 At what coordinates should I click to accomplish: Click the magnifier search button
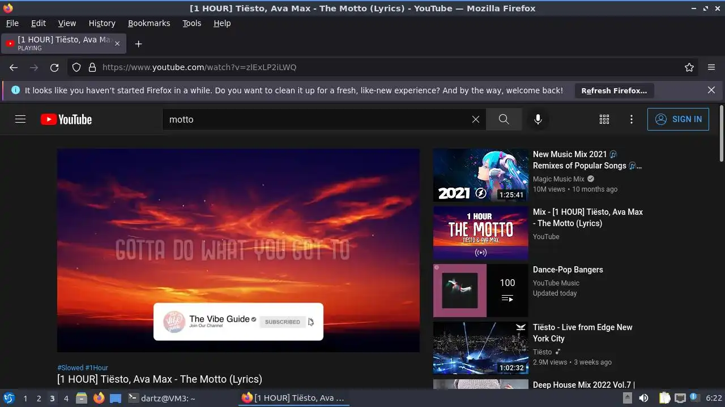click(504, 119)
